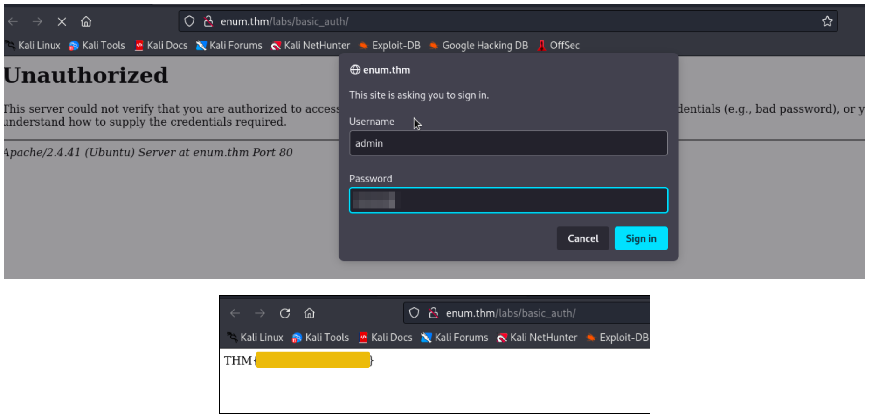
Task: Click the Sign in button
Action: pyautogui.click(x=641, y=238)
